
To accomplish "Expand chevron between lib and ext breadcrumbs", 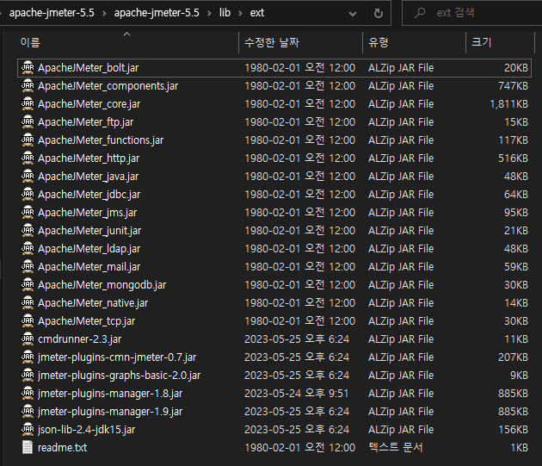I will click(240, 14).
